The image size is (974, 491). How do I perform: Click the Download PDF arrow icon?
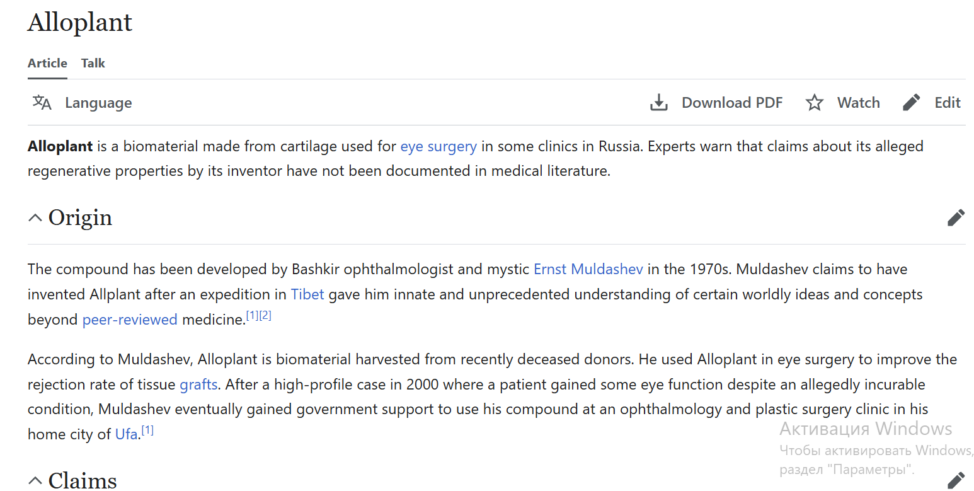pos(658,103)
